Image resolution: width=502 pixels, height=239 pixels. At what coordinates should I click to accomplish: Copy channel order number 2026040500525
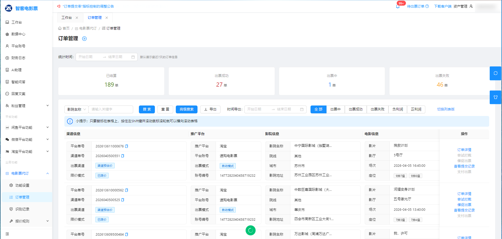[123, 200]
